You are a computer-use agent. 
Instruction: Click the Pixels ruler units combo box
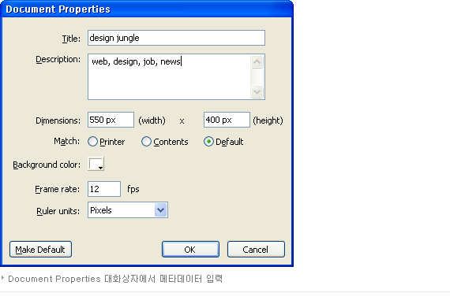128,210
